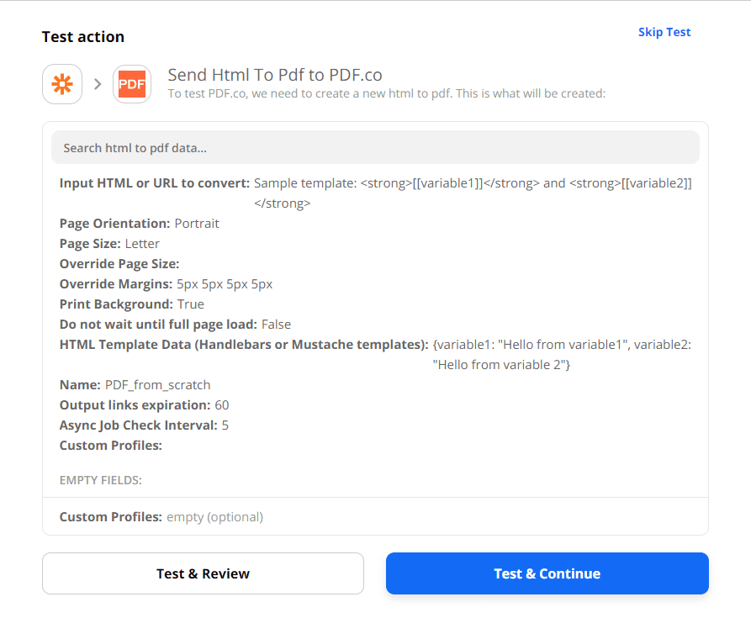The width and height of the screenshot is (751, 618).
Task: Click the Test action heading
Action: (83, 37)
